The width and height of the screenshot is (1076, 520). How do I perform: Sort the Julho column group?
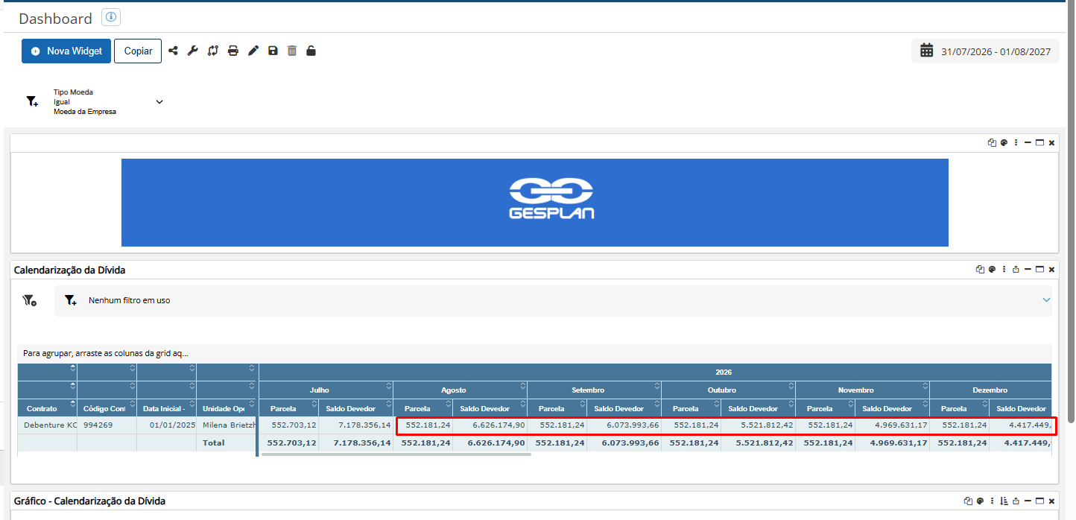tap(388, 387)
